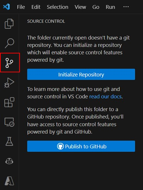The image size is (143, 190).
Task: Open the View menu
Action: point(80,7)
